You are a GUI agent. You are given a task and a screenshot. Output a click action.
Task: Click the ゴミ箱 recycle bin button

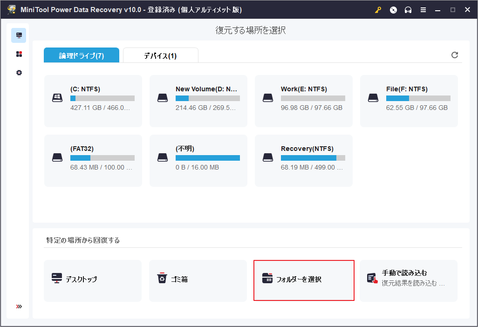[x=198, y=280]
